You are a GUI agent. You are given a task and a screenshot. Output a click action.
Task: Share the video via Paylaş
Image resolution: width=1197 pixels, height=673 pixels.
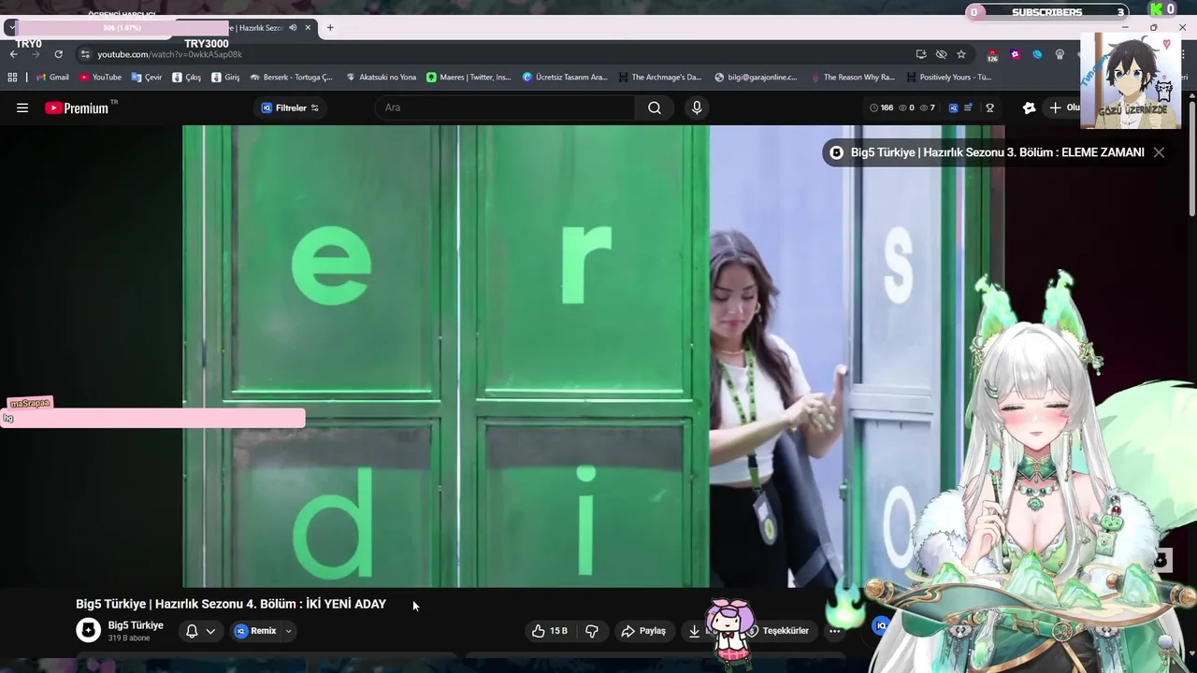pyautogui.click(x=644, y=631)
